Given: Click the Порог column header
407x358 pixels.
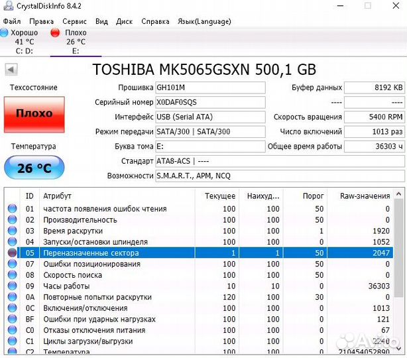Looking at the screenshot, I should pyautogui.click(x=305, y=196).
